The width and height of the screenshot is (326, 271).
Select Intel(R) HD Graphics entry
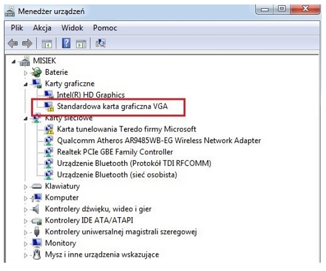(x=91, y=95)
